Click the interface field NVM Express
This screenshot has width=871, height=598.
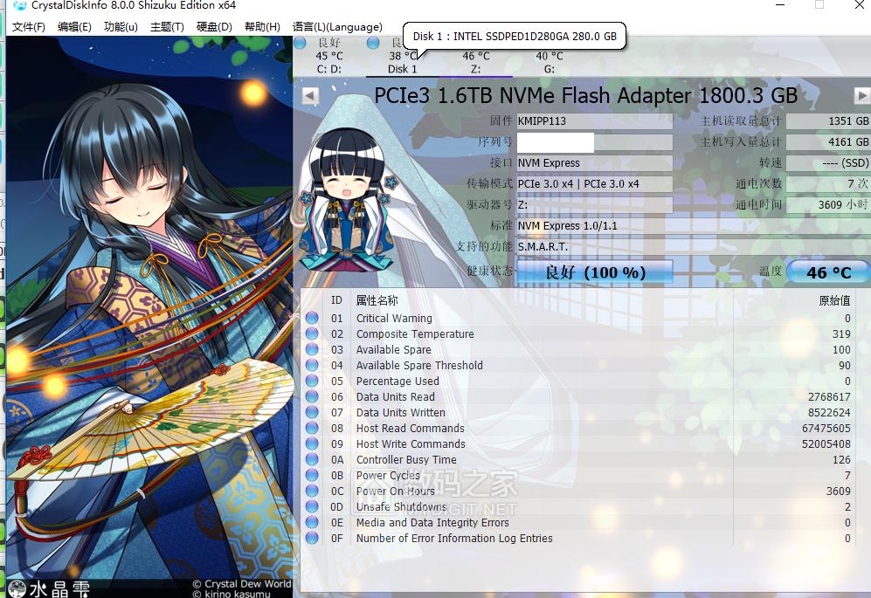tap(595, 162)
